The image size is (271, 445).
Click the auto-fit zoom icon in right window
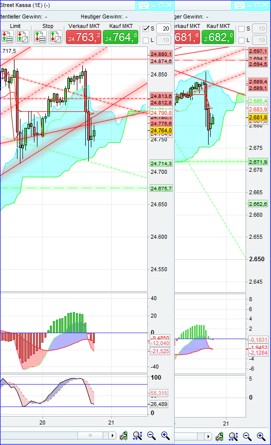pos(233,436)
